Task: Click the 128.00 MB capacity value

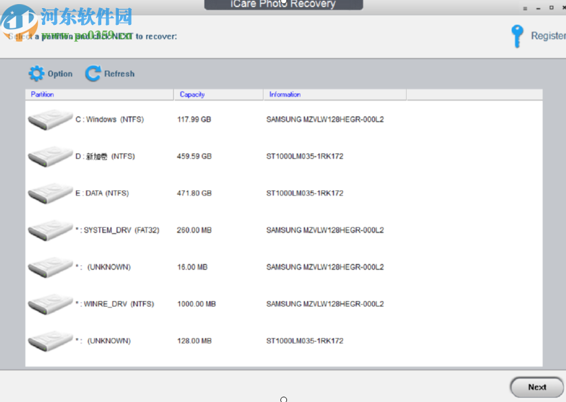Action: [x=195, y=341]
